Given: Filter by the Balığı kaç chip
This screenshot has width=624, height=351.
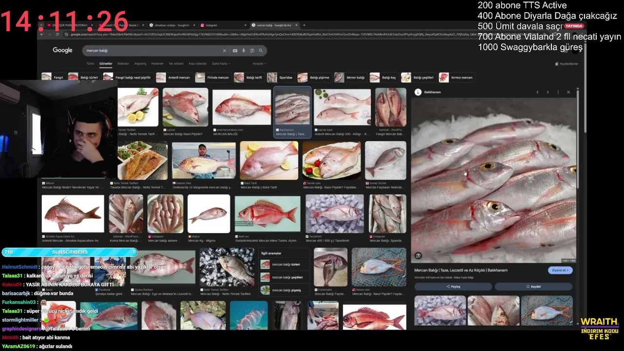Looking at the screenshot, I should 384,78.
